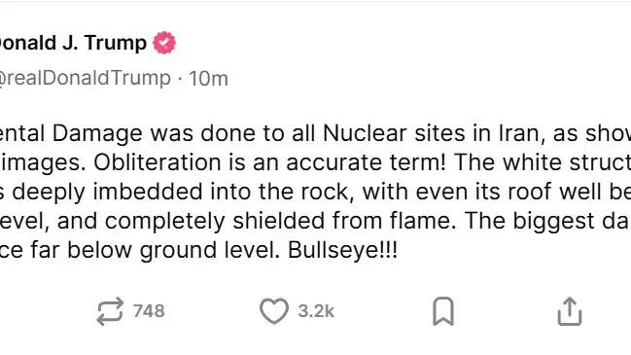Click the red verified checkmark badge
This screenshot has height=355, width=631.
click(164, 43)
